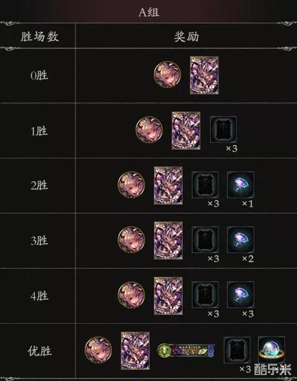Click the 胜场数 column header
Viewport: 297px width, 381px height.
[40, 37]
